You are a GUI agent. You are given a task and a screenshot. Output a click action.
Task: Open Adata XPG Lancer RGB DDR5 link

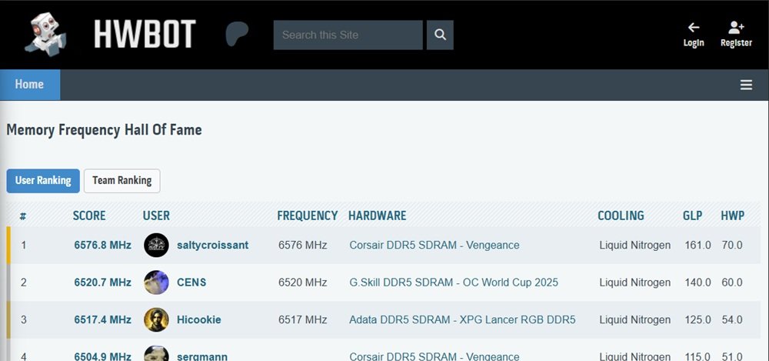pos(462,319)
